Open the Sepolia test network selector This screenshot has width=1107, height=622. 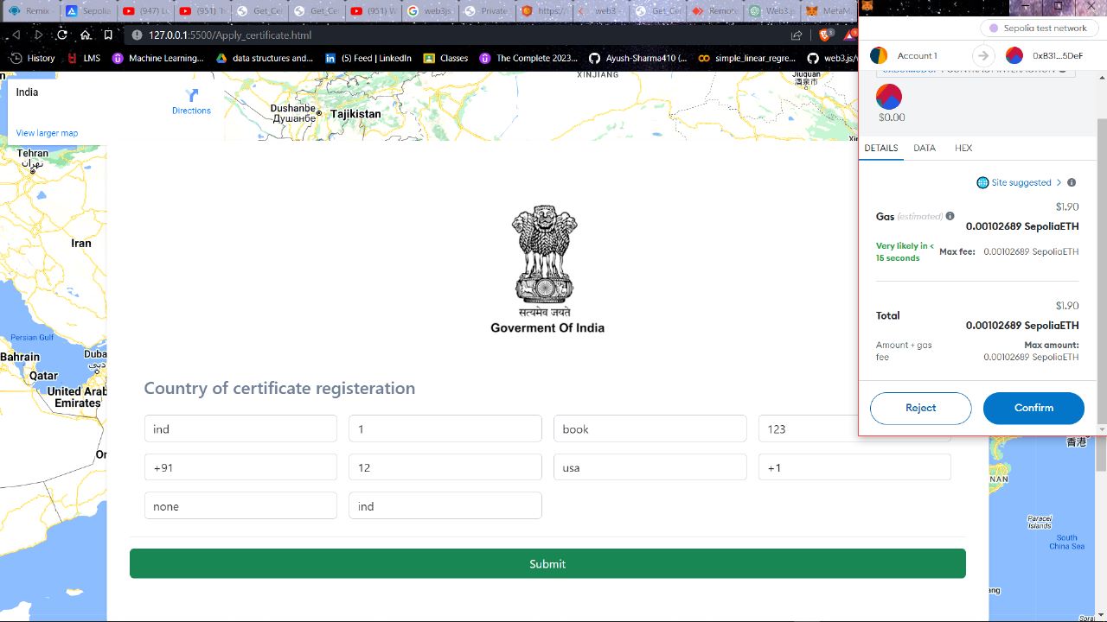click(1039, 29)
